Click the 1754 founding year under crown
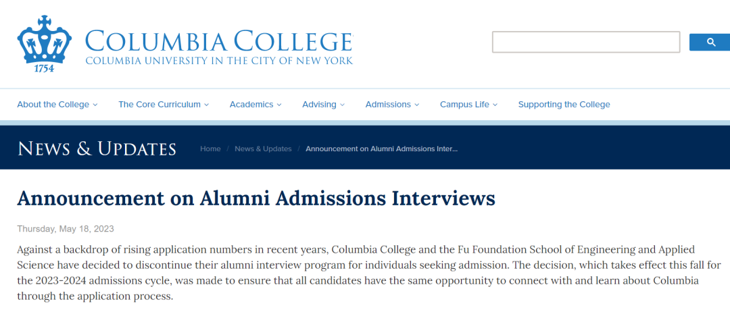 [x=44, y=68]
